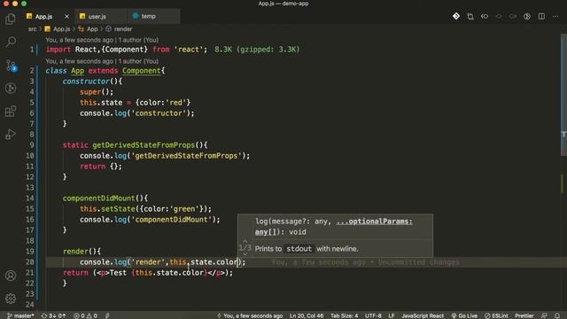Click the blame CodeLens above line 1
Image resolution: width=567 pixels, height=319 pixels.
(x=102, y=40)
